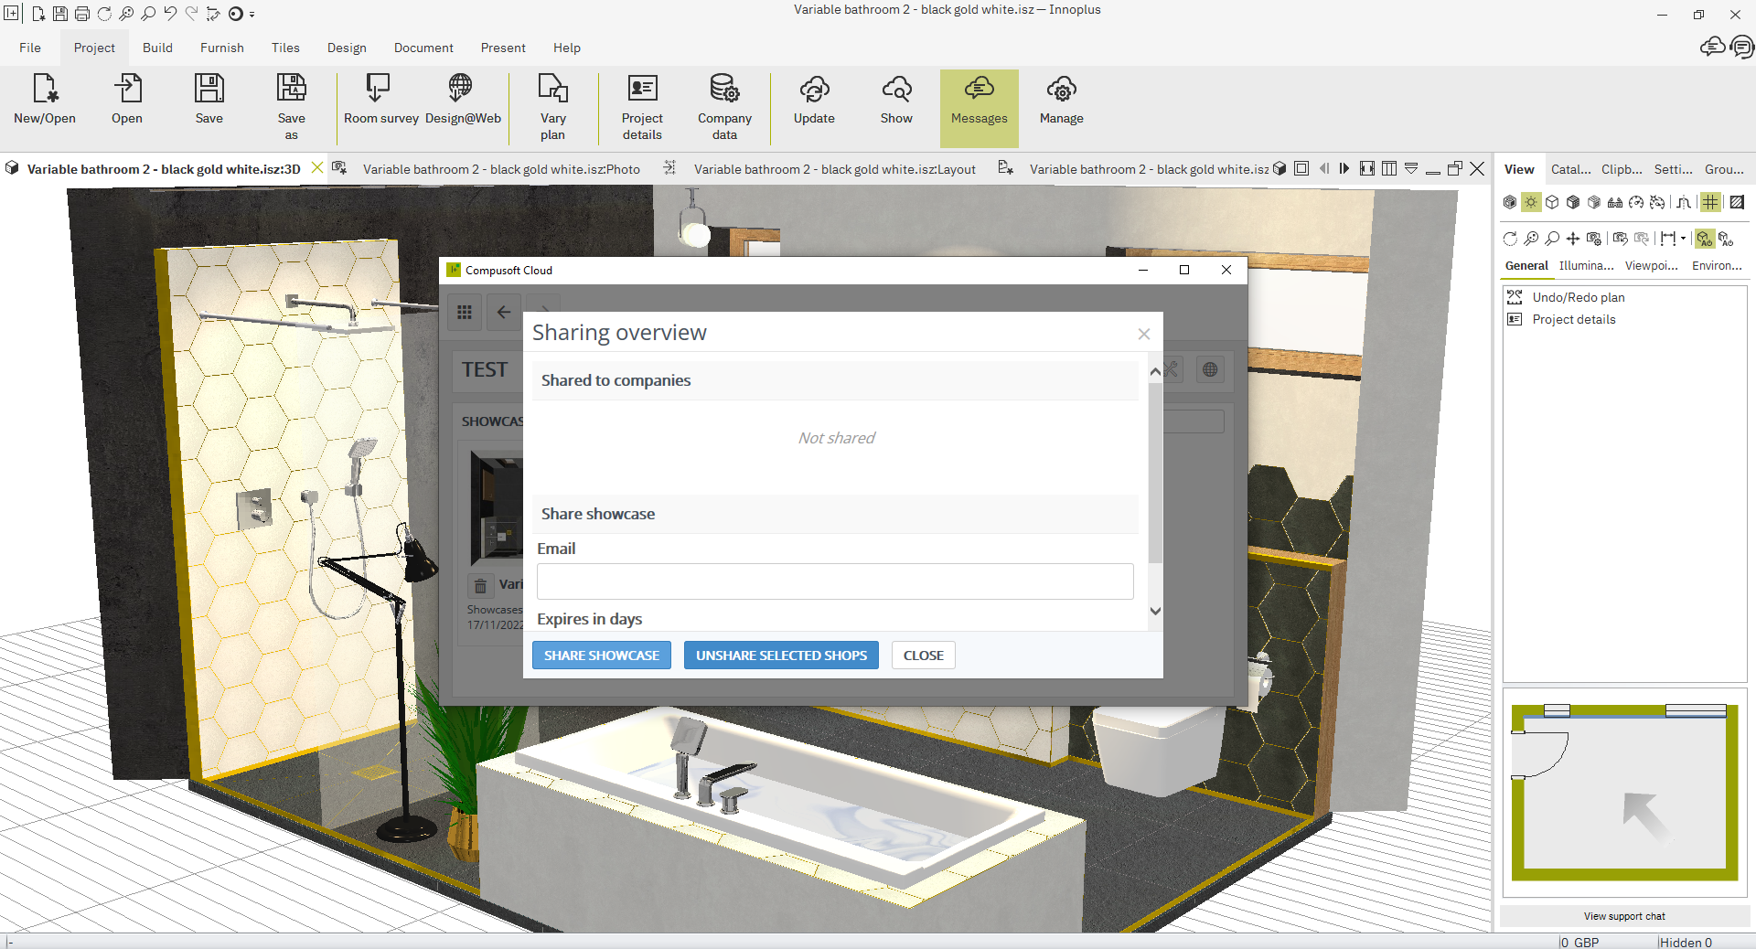Screen dimensions: 1756x949
Task: Click the magnifier zoom icon in View panel
Action: [1552, 239]
